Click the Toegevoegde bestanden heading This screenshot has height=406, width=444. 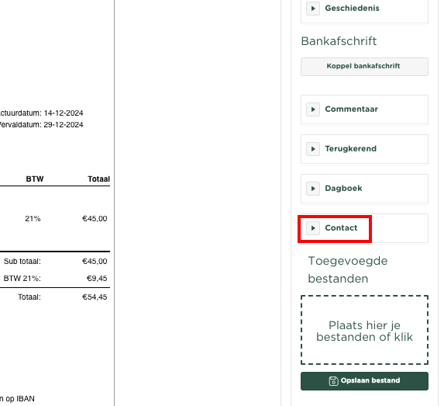tap(348, 269)
